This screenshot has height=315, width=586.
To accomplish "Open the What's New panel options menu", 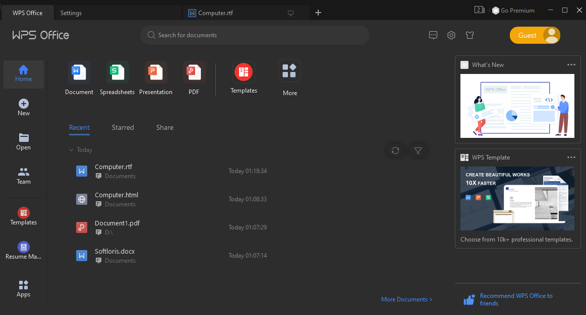I will (571, 65).
